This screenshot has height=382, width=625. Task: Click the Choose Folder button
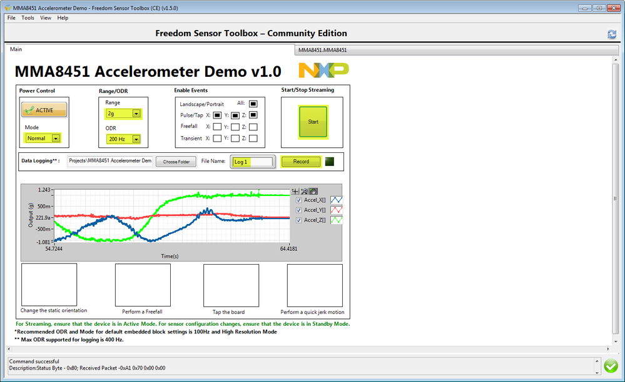point(176,162)
